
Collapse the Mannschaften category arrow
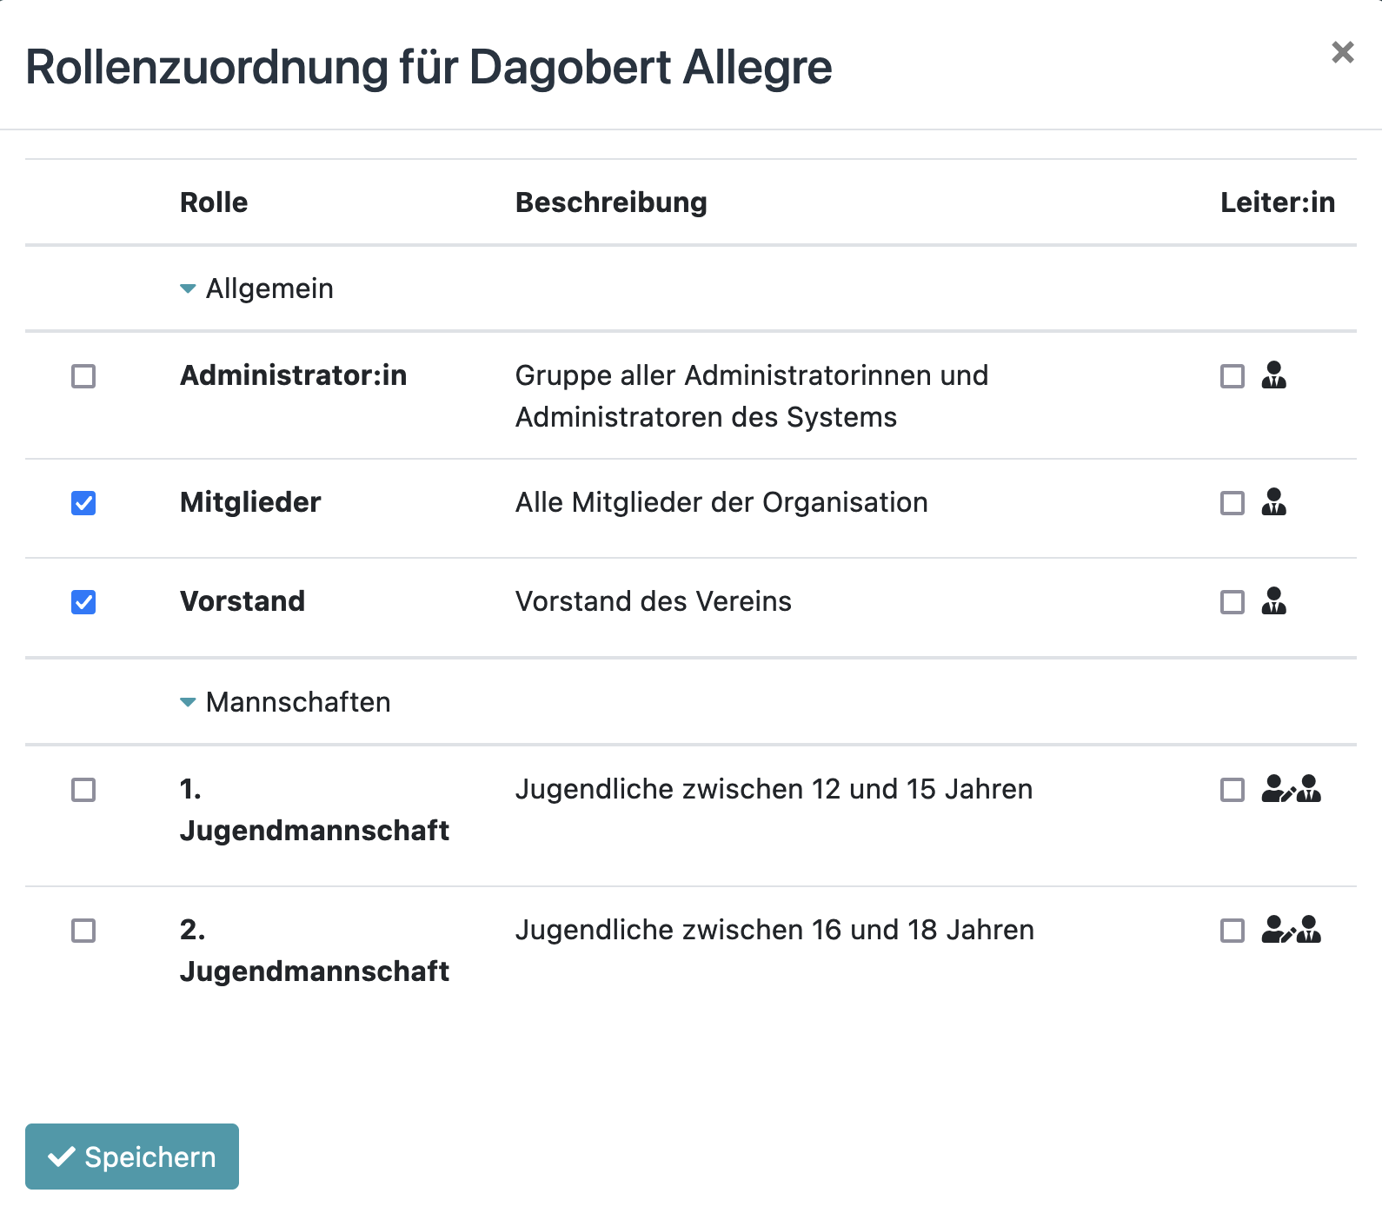[188, 702]
